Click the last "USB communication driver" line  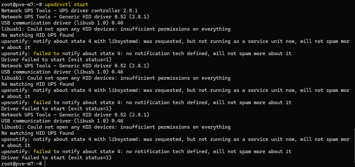pyautogui.click(x=62, y=121)
